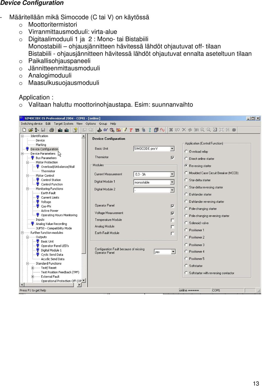Click the Print toolbar icon
Image resolution: width=262 pixels, height=386 pixels.
point(51,130)
